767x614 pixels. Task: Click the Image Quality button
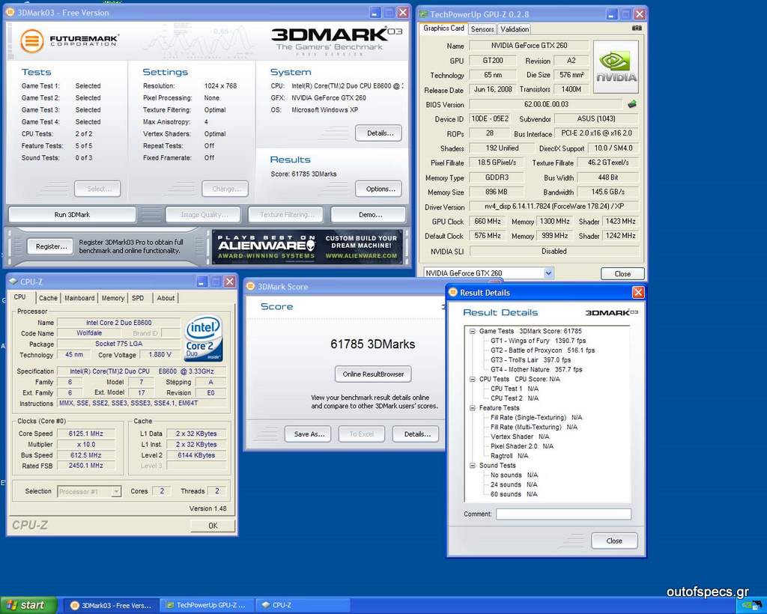[x=204, y=215]
